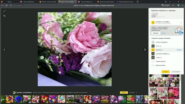This screenshot has height=104, width=185.
Task: Open the currently highlighted filmstrip thumbnail
Action: click(x=79, y=99)
